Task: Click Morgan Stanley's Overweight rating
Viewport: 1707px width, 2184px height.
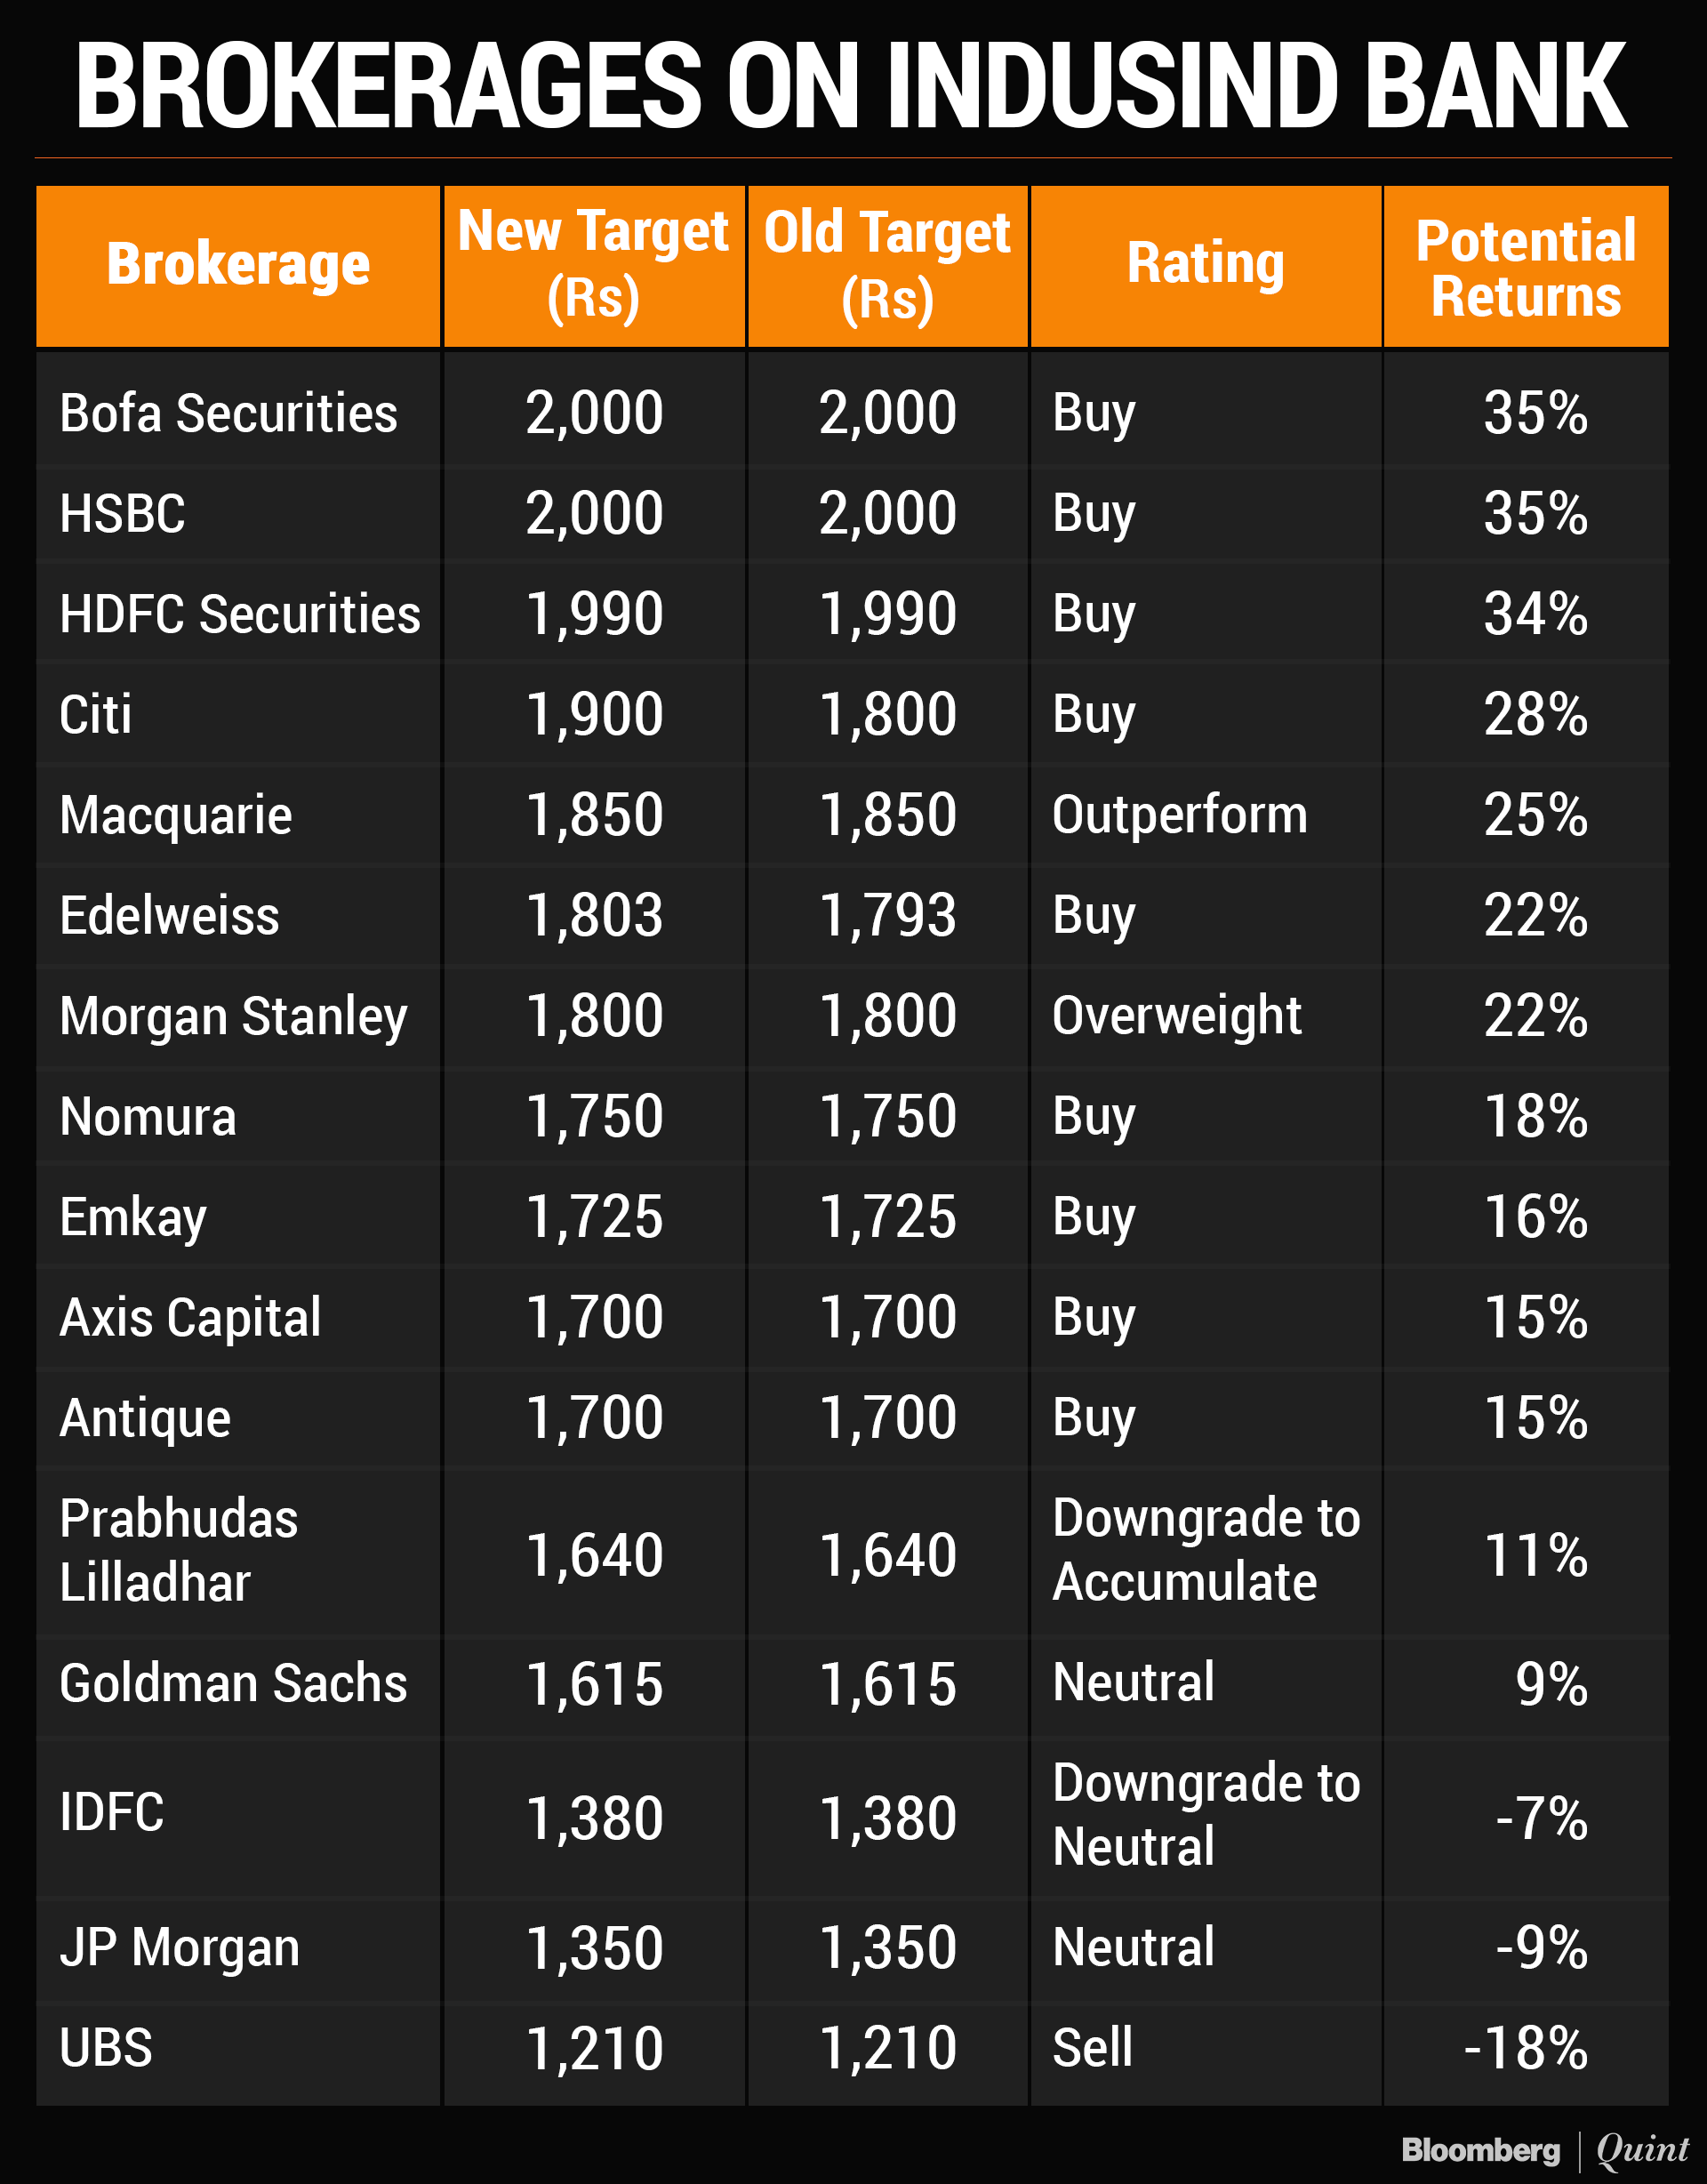Action: [1176, 1016]
